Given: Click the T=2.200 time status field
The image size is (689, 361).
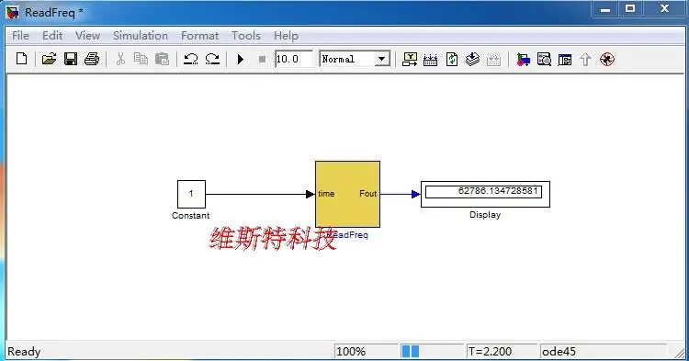Looking at the screenshot, I should [x=502, y=351].
